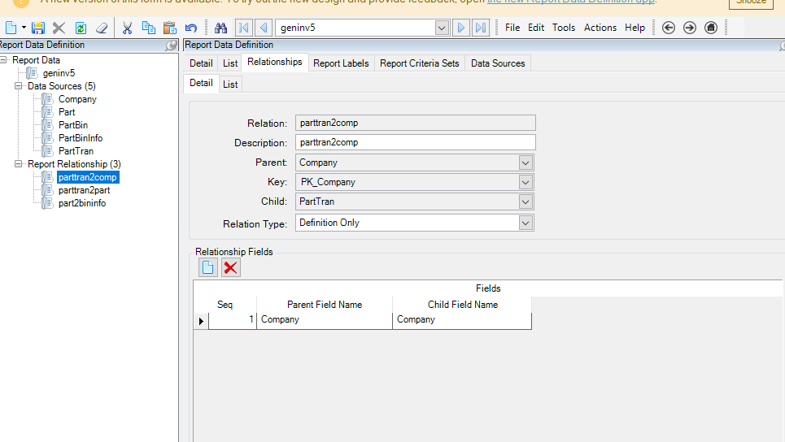
Task: Click the Back circle arrow icon
Action: coord(669,28)
